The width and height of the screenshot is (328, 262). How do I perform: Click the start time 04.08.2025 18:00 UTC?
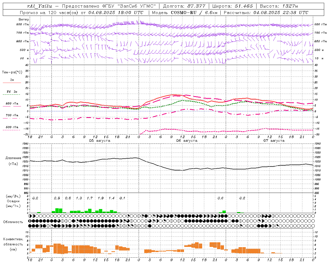click(x=116, y=13)
